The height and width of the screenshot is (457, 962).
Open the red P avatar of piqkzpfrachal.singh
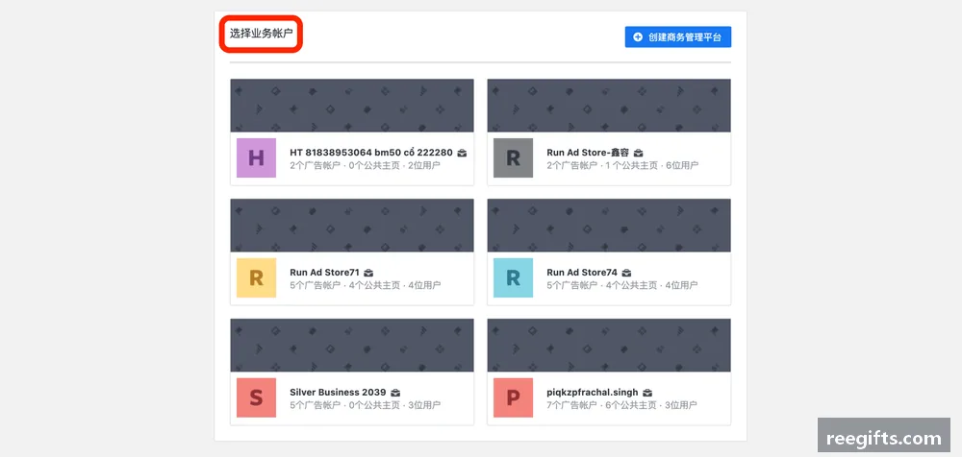(x=513, y=398)
